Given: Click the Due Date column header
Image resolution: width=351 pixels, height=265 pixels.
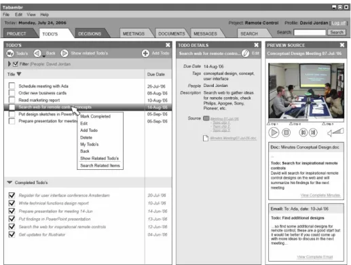Looking at the screenshot, I should click(156, 74).
